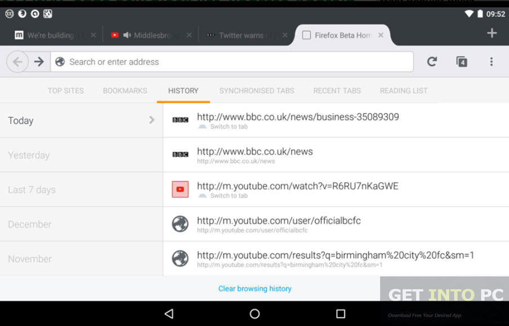
Task: Tap the battery status icon
Action: 480,14
